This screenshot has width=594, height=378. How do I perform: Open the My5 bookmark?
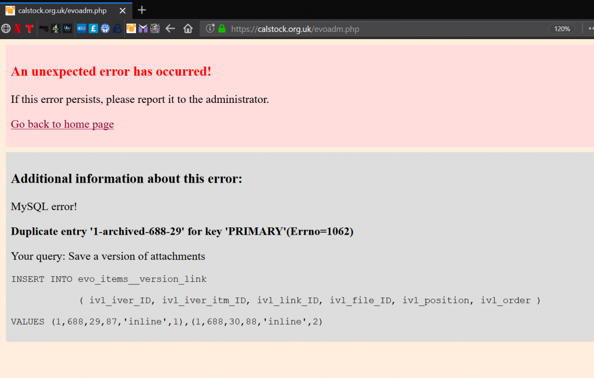pos(44,28)
